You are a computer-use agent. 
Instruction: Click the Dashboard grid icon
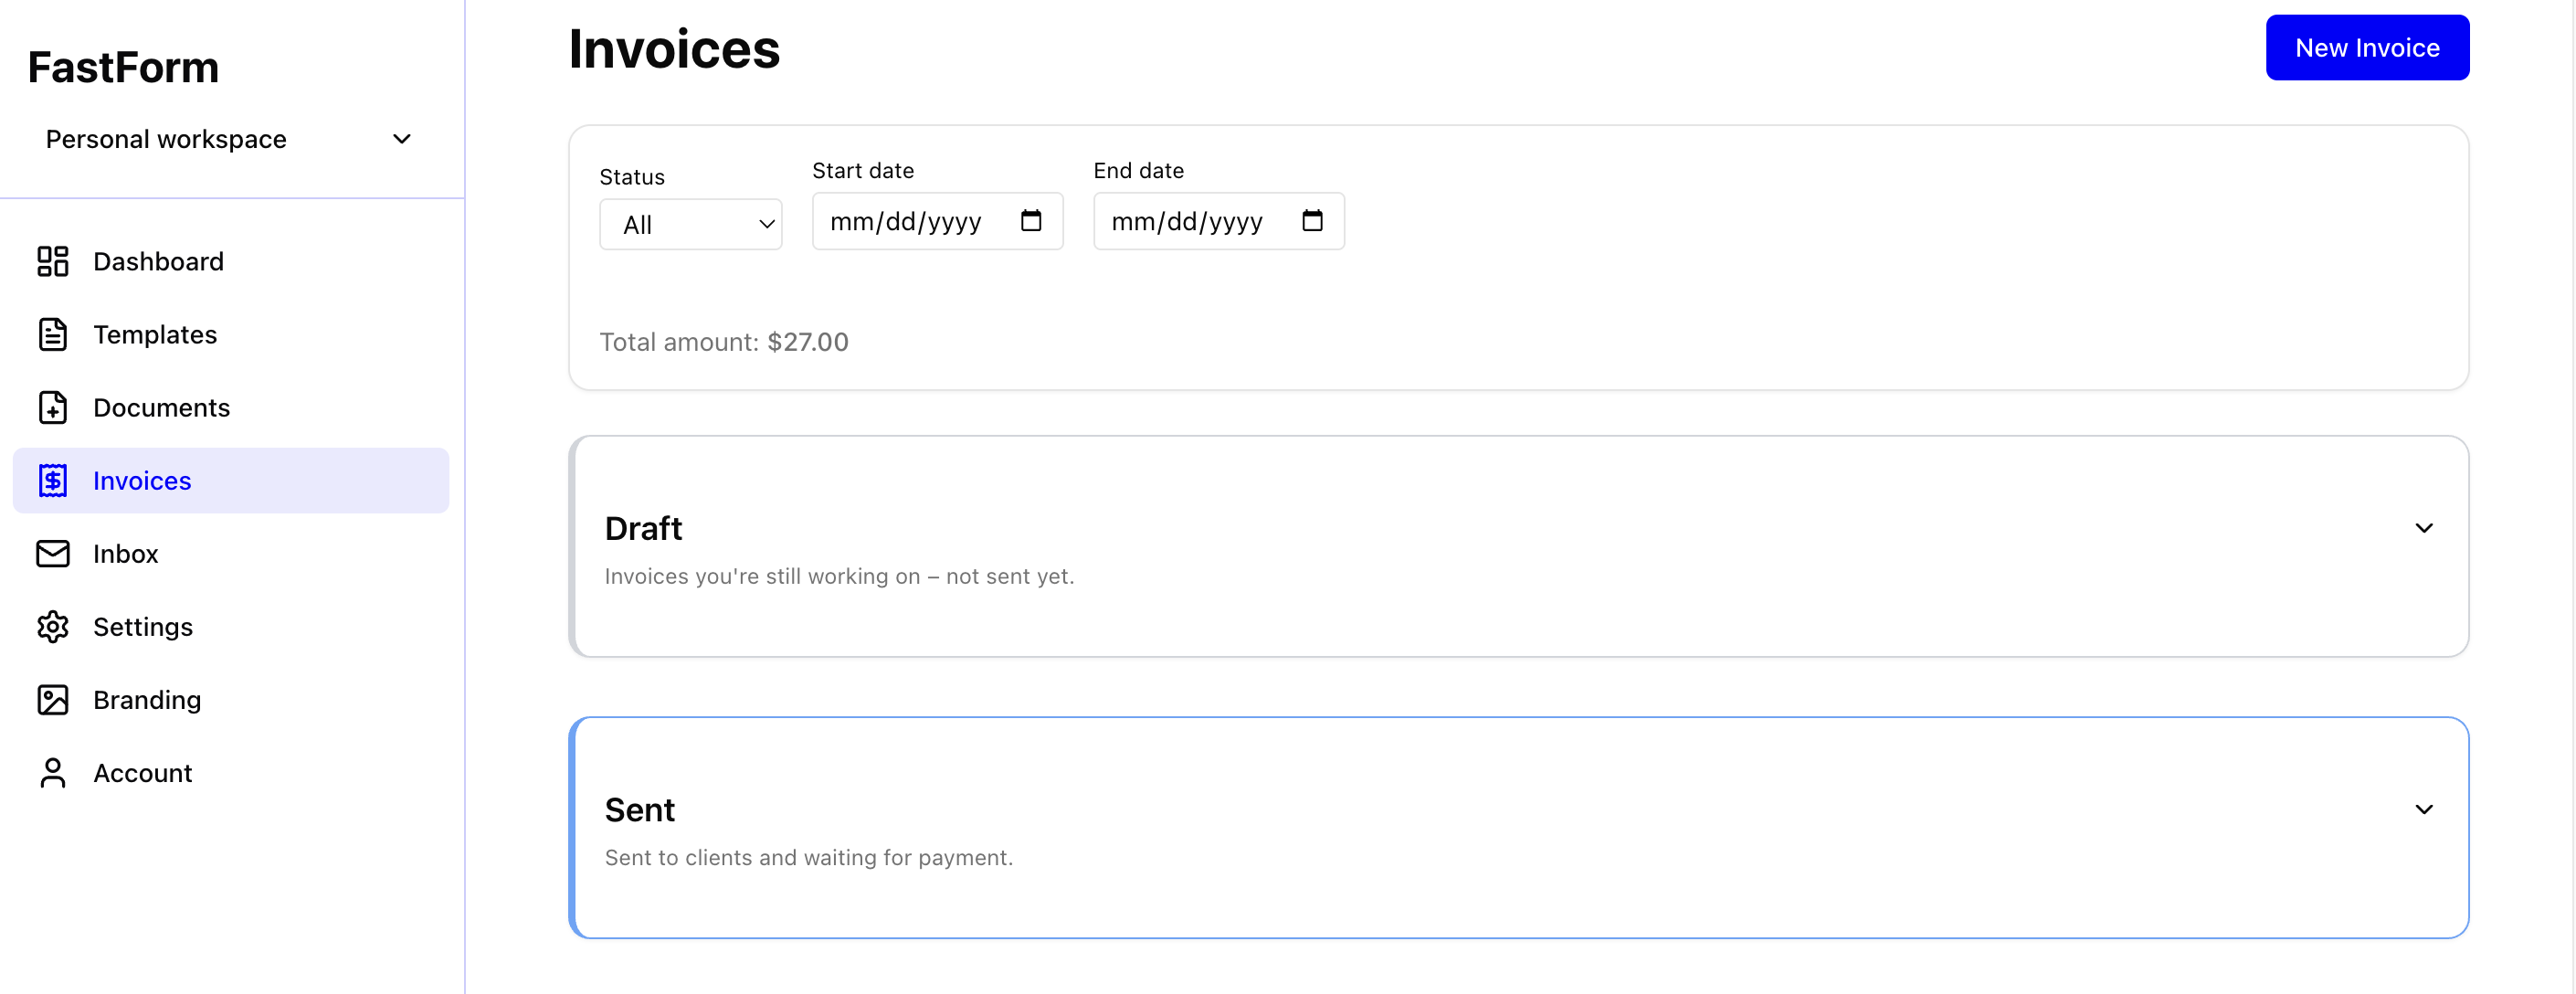pos(53,261)
